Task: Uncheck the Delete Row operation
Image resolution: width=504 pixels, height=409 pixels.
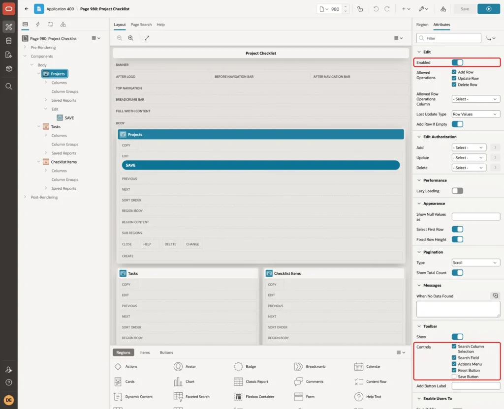Action: coord(454,85)
